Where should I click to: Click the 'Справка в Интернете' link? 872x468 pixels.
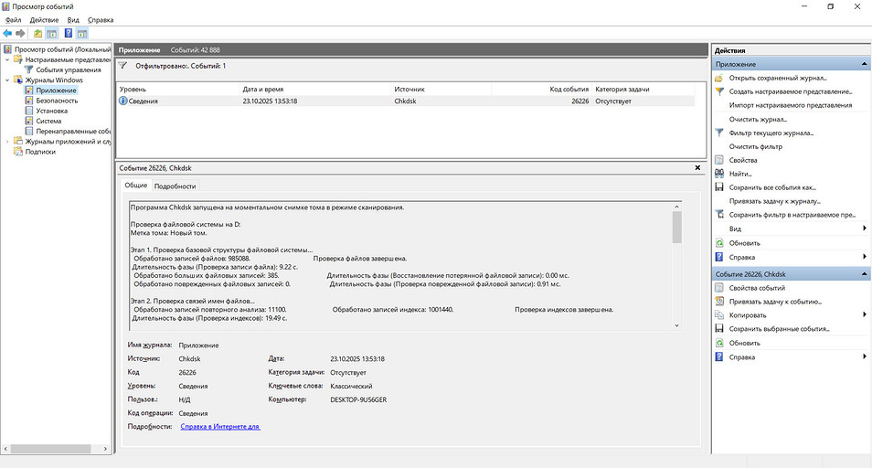click(x=220, y=426)
